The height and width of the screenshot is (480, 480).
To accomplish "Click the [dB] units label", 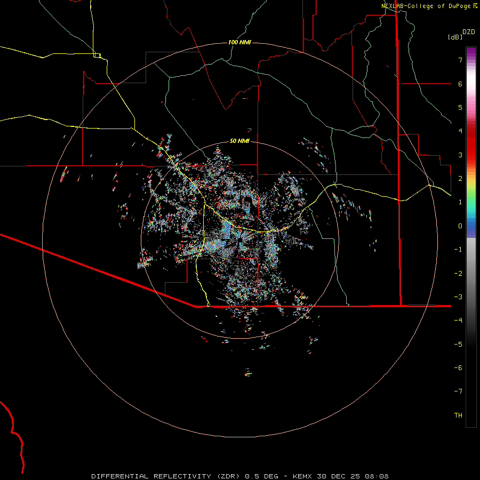I will click(455, 37).
